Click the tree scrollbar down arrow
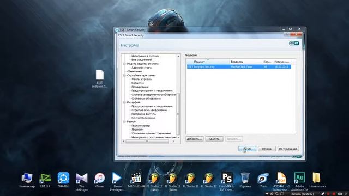The width and height of the screenshot is (349, 196). [178, 137]
